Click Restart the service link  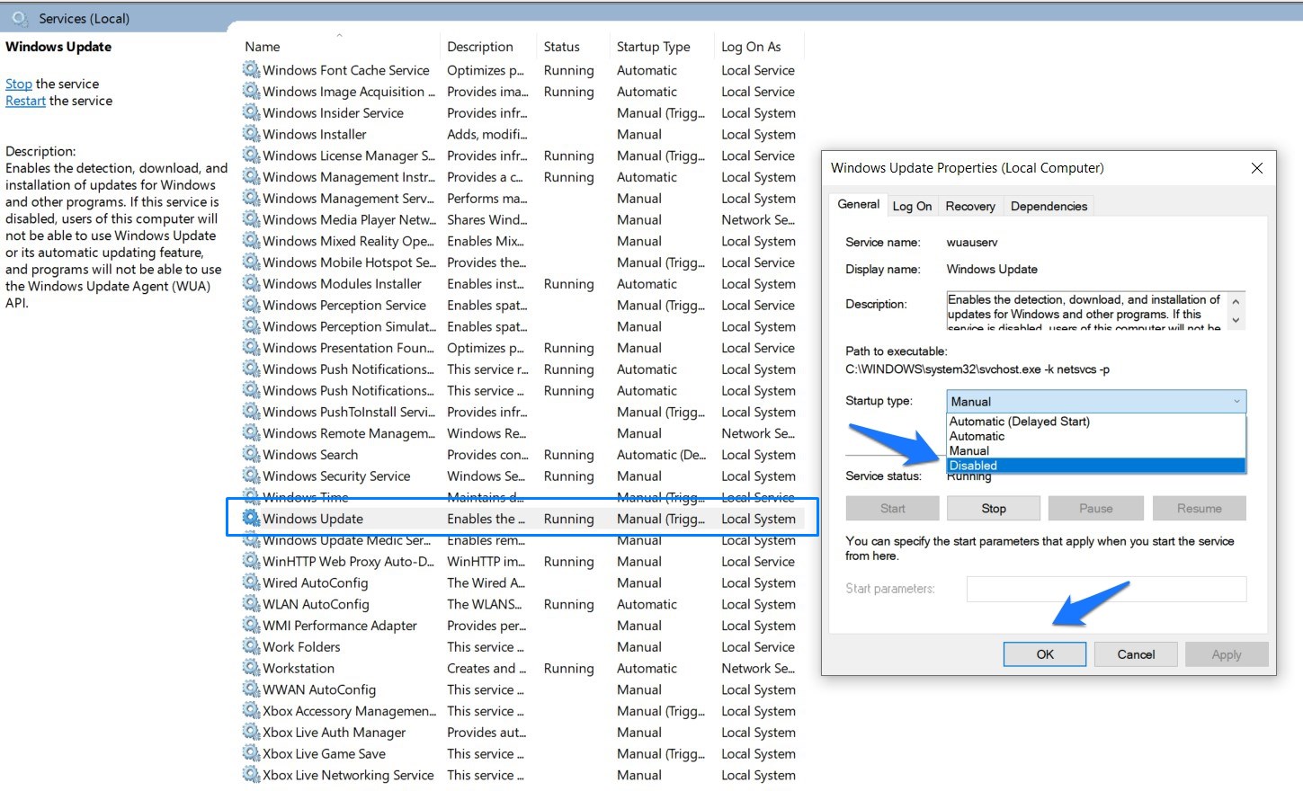click(25, 101)
